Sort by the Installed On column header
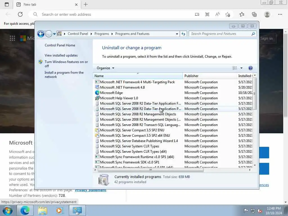Viewport: 288px width, 216px height. [x=245, y=76]
